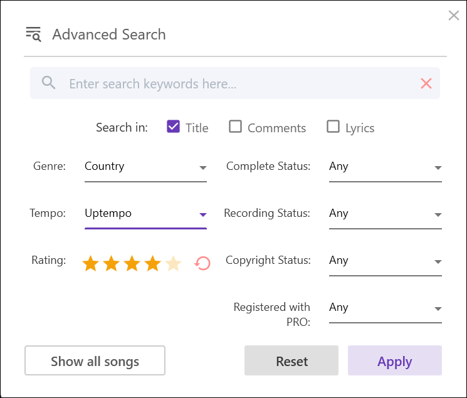The image size is (467, 398).
Task: Set rating to five stars
Action: click(174, 264)
